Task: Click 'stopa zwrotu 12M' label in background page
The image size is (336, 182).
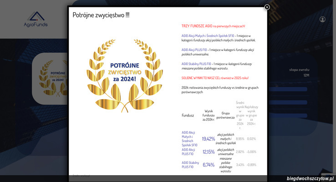Action: point(299,72)
